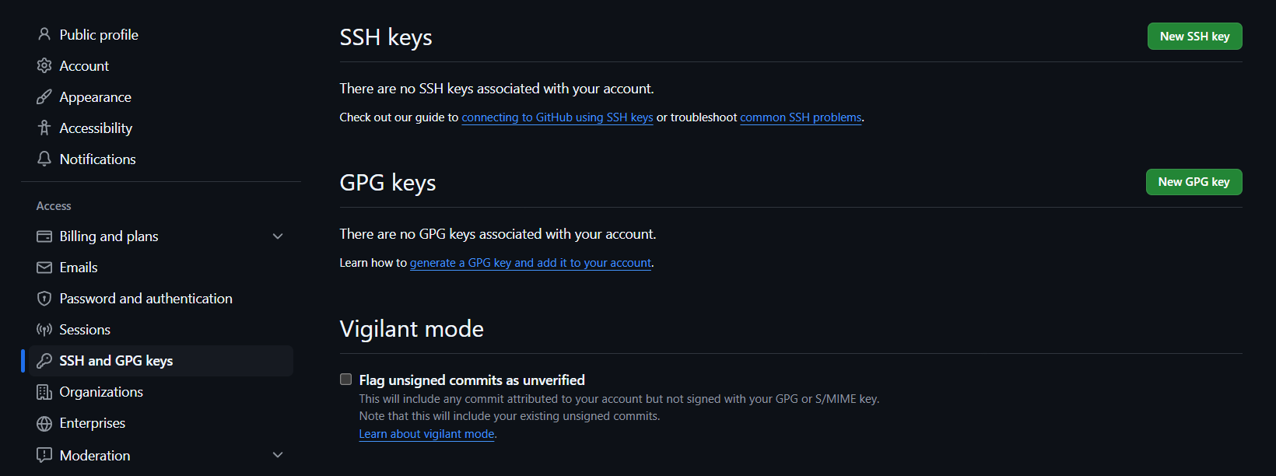Enable Flag unsigned commits as unverified checkbox
The height and width of the screenshot is (476, 1276).
346,380
